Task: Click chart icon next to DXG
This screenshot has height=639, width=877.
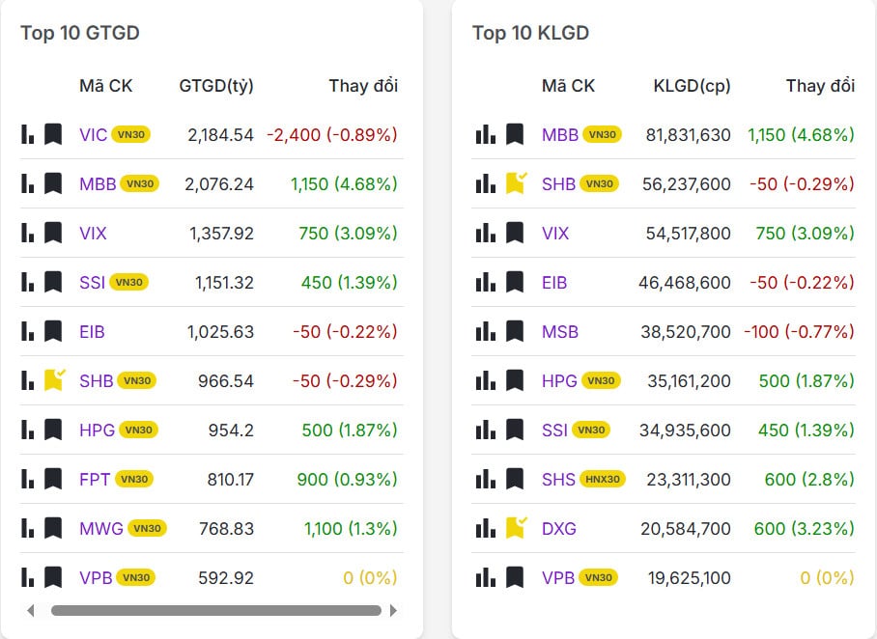Action: [485, 528]
